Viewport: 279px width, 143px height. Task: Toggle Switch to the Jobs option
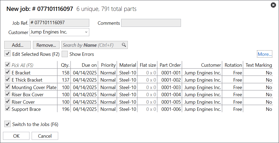[7, 124]
